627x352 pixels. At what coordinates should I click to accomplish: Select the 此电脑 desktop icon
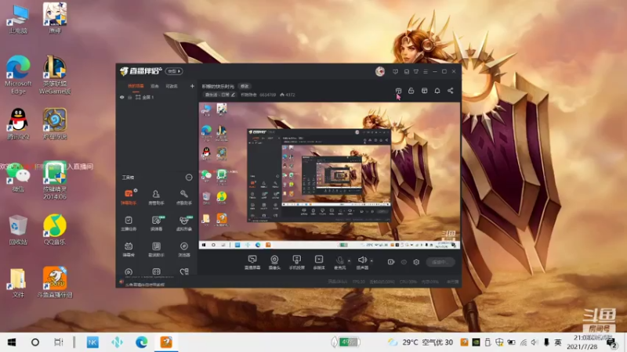pyautogui.click(x=18, y=18)
